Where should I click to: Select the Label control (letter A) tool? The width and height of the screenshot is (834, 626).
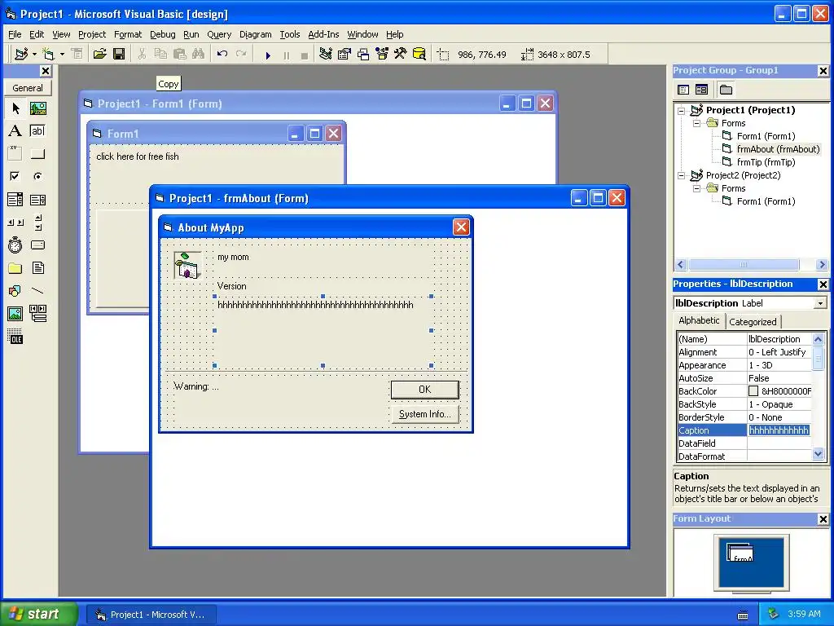click(x=15, y=131)
